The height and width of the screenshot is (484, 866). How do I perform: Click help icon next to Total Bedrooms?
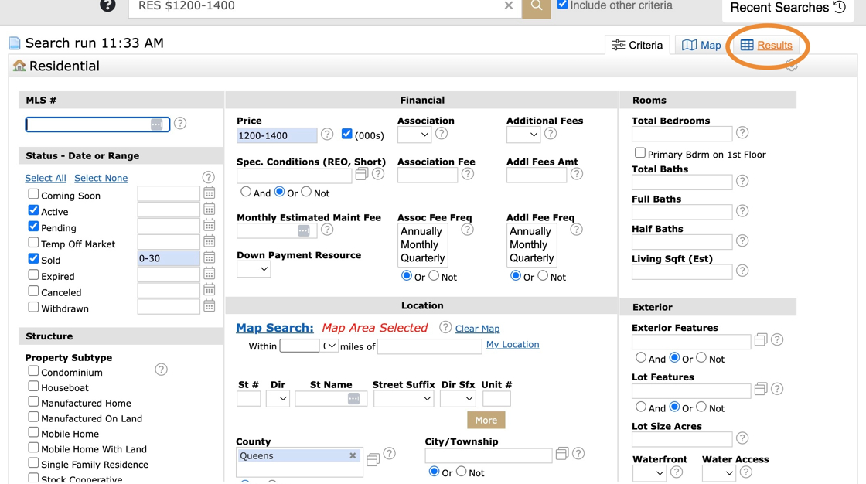coord(742,133)
